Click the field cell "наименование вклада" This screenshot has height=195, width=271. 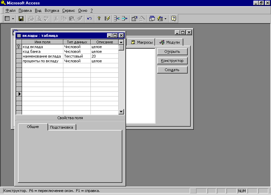(43, 56)
